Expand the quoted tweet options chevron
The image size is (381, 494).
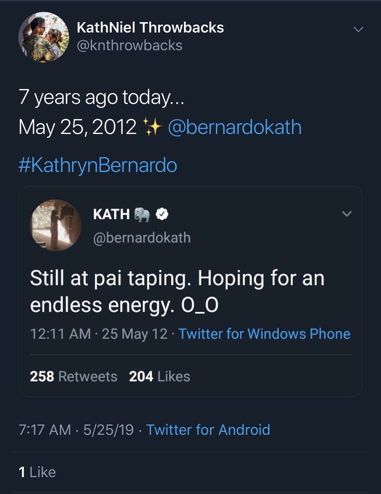[347, 214]
